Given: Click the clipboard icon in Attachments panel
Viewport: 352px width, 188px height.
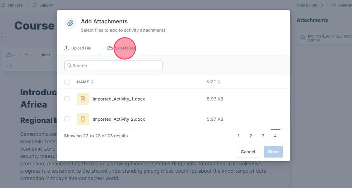Looking at the screenshot, I should [302, 38].
